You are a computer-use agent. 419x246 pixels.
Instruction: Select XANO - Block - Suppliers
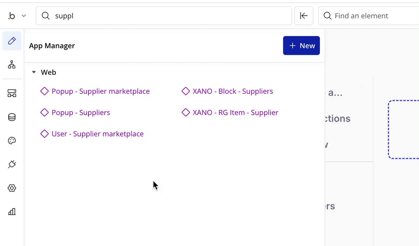coord(232,91)
